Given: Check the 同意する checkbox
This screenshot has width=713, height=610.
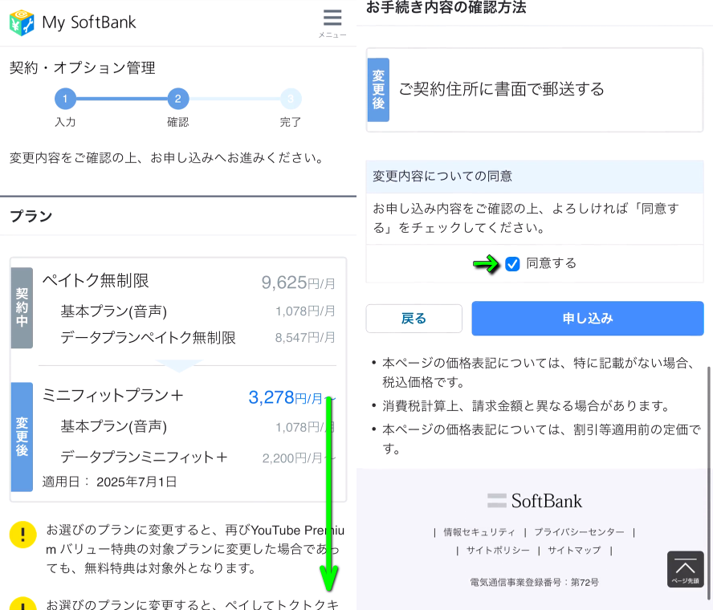Looking at the screenshot, I should click(512, 263).
